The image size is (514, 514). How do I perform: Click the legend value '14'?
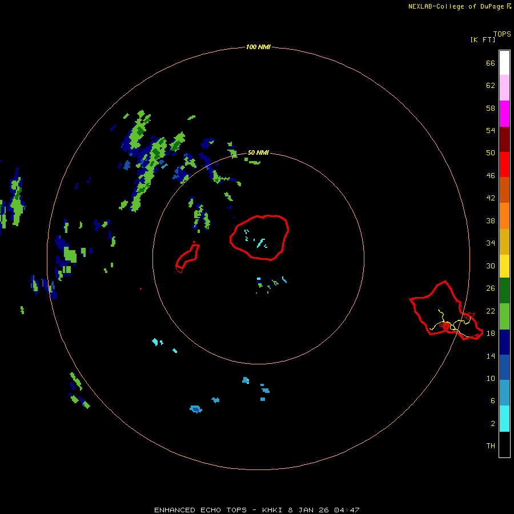[x=491, y=356]
